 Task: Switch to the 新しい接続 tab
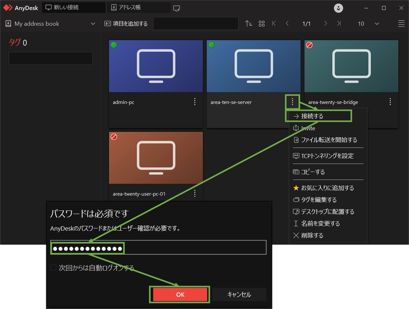(x=74, y=8)
